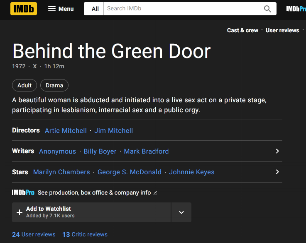This screenshot has width=306, height=243.
Task: Click the Directors label
Action: tap(26, 130)
